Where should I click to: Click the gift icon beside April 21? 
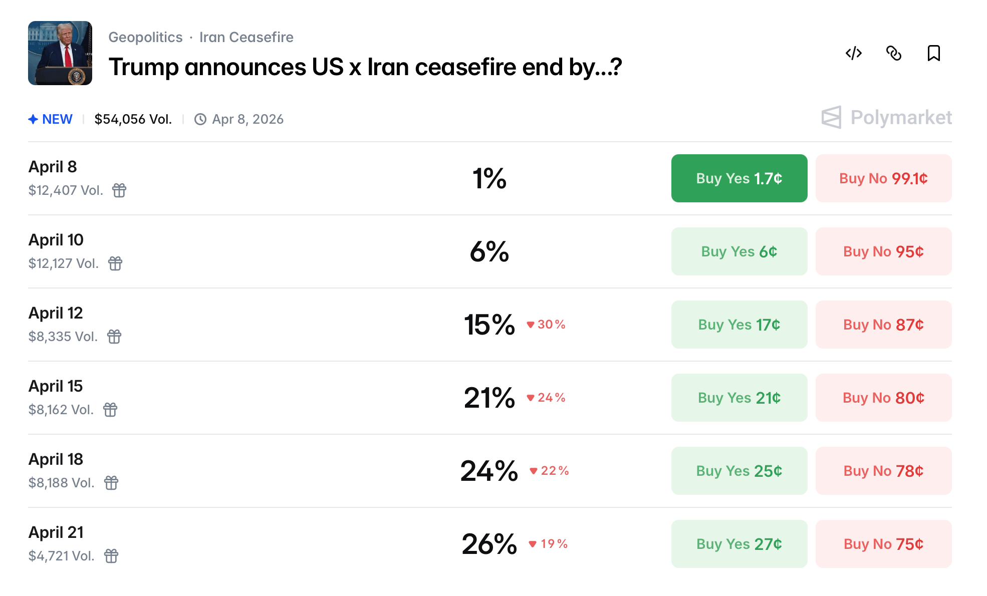[x=111, y=556]
